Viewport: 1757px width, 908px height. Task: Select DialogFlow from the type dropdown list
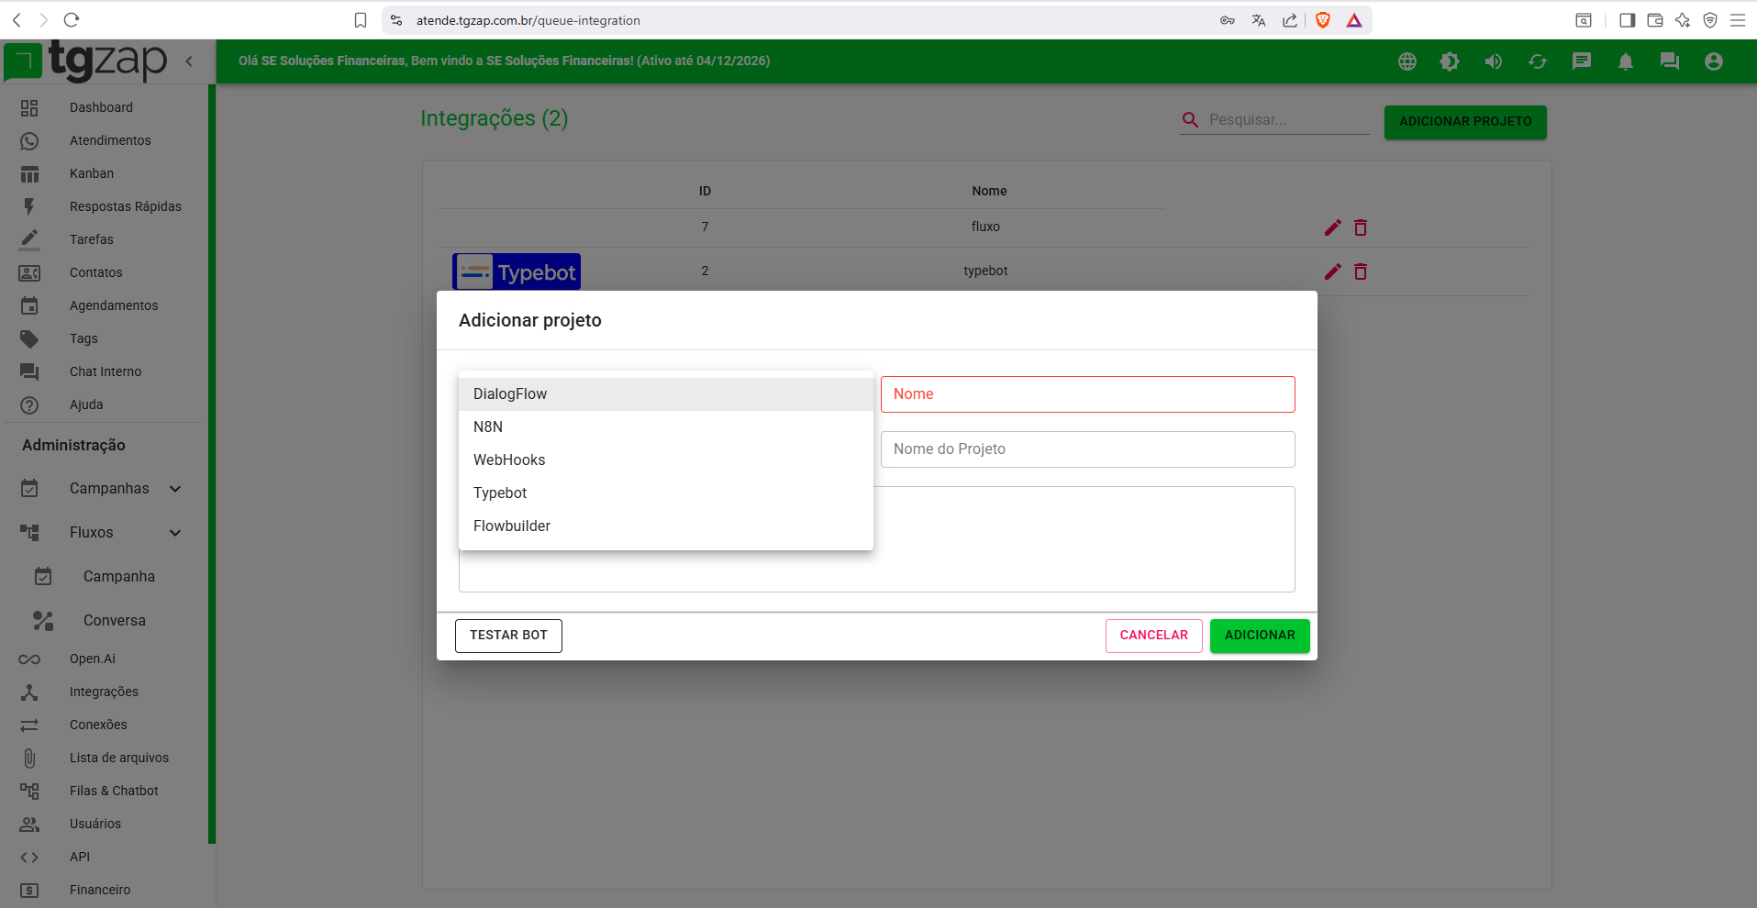point(510,394)
